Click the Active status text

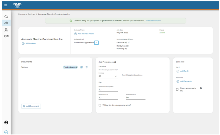[x=162, y=33]
